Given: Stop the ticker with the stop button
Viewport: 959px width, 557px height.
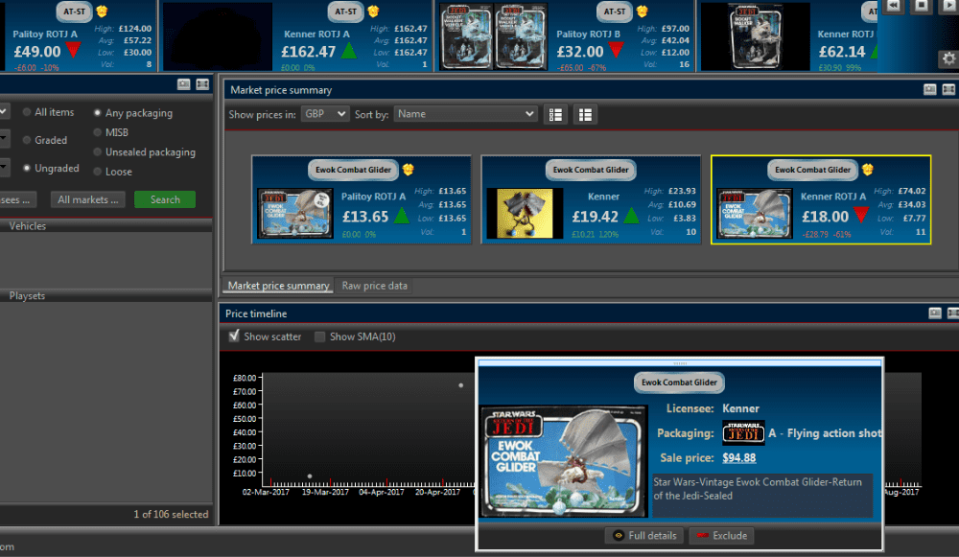Looking at the screenshot, I should [x=921, y=6].
